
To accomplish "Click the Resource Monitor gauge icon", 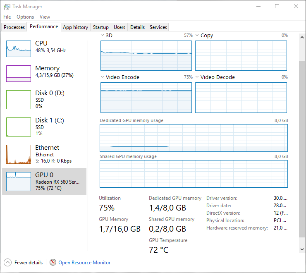I will [x=53, y=262].
